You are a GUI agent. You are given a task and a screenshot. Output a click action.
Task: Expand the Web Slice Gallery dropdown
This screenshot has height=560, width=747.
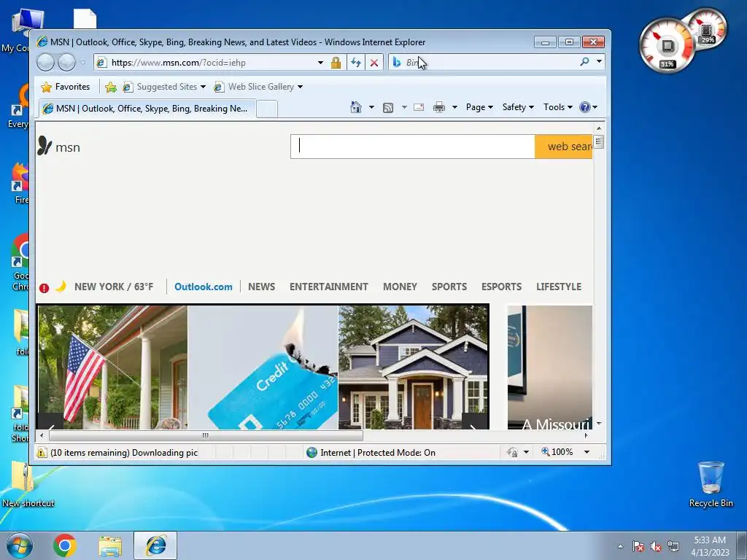(300, 87)
